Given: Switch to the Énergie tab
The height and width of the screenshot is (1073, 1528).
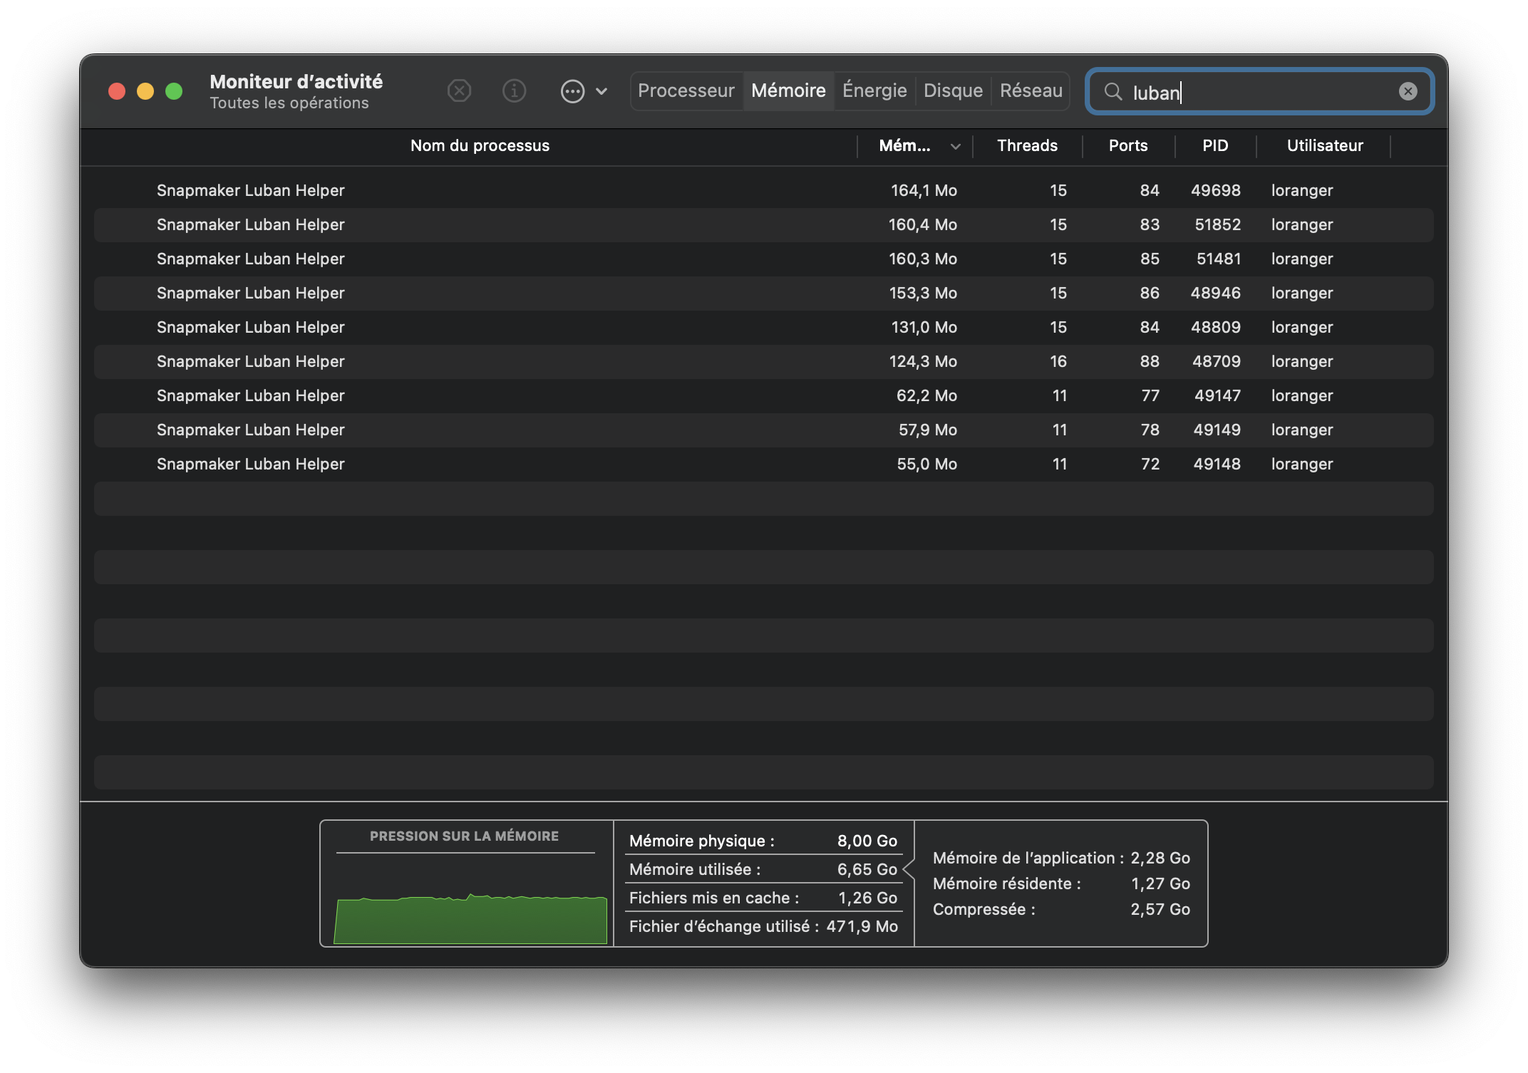Looking at the screenshot, I should tap(874, 91).
